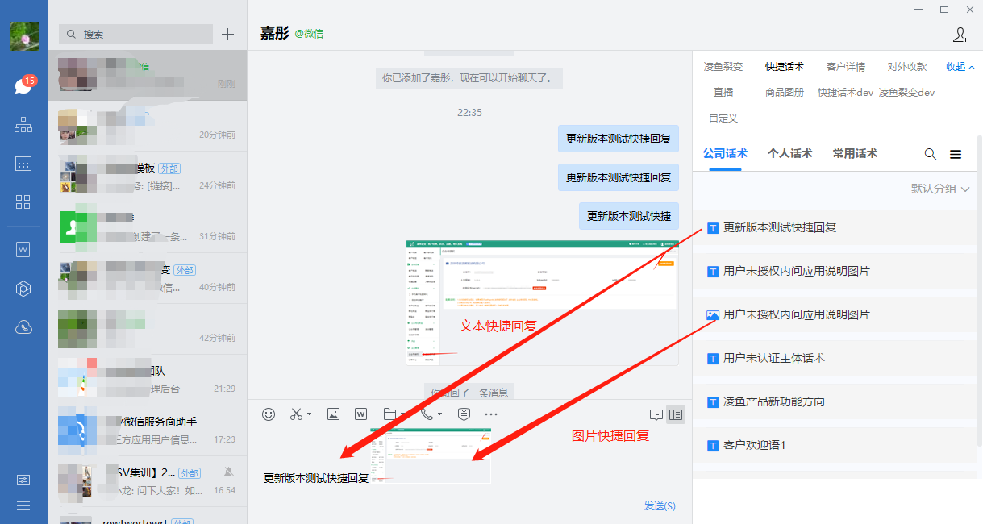Open the chat history message icon
This screenshot has height=524, width=983.
click(x=656, y=414)
